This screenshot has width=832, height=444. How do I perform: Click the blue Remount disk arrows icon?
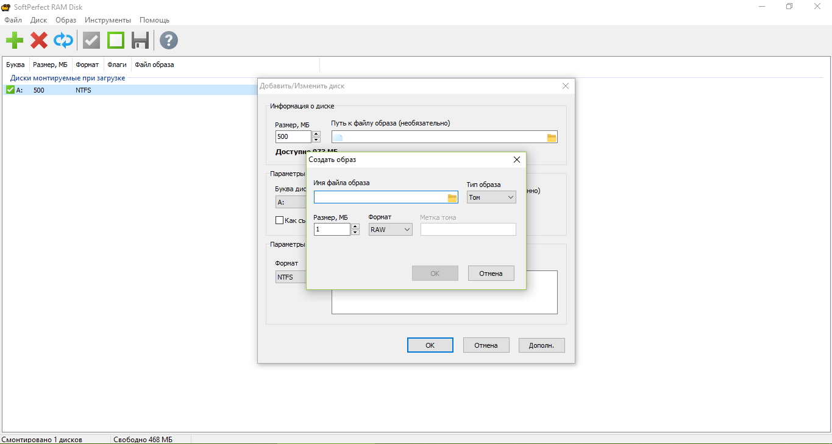click(63, 41)
